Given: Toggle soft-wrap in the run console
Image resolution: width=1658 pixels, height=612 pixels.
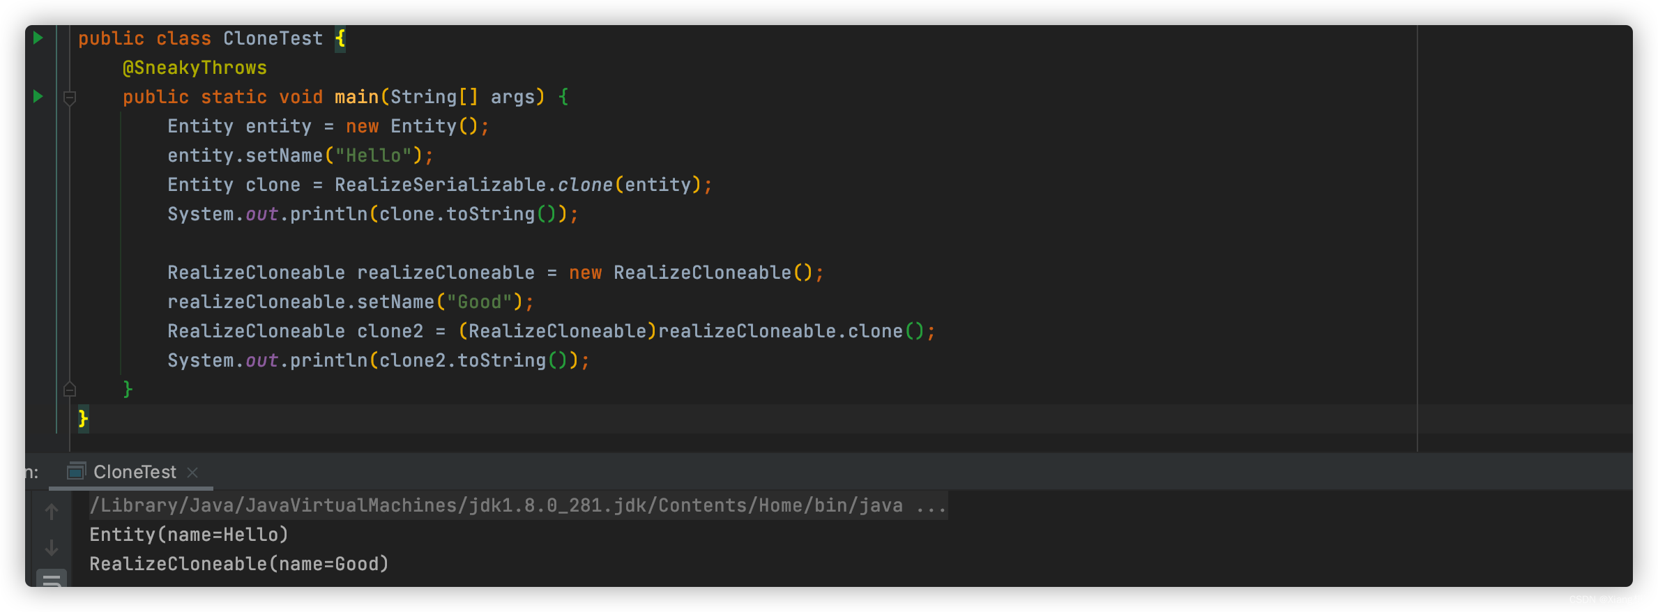Looking at the screenshot, I should [52, 579].
